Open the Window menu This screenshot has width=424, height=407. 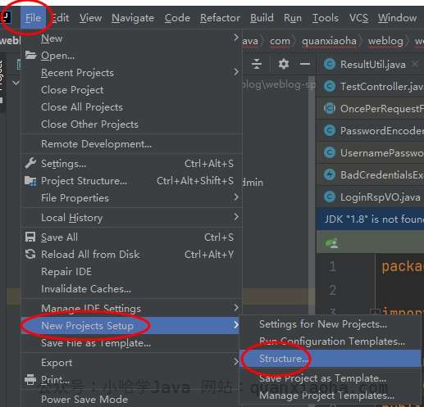(x=397, y=18)
